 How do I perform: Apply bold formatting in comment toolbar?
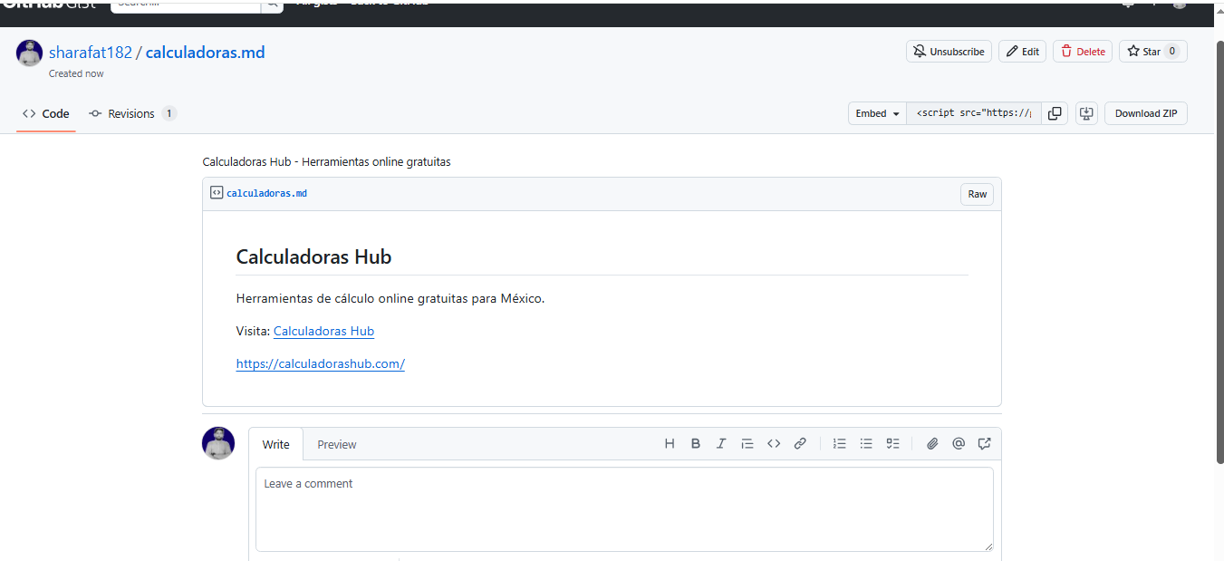point(696,443)
